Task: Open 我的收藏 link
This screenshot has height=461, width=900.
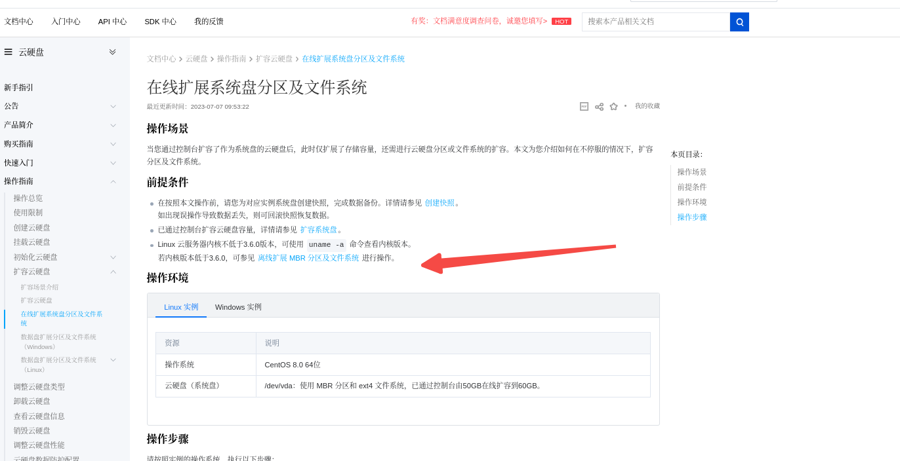Action: (x=647, y=106)
